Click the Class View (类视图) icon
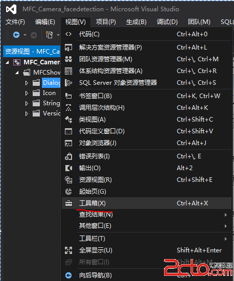Viewport: 234px width, 281px height. (x=68, y=120)
